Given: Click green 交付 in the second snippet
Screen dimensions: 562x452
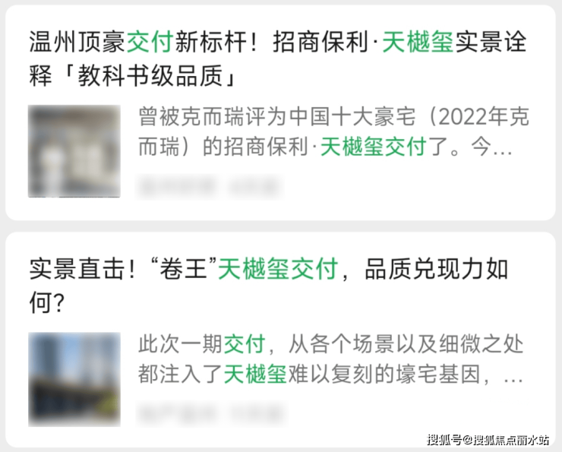Looking at the screenshot, I should point(245,344).
